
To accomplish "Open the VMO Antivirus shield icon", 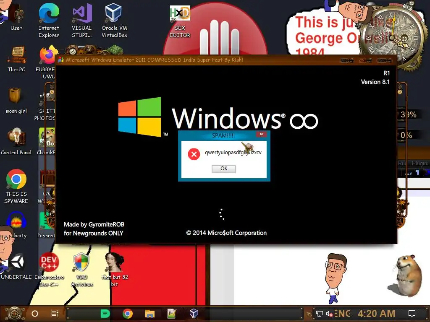I will click(81, 269).
